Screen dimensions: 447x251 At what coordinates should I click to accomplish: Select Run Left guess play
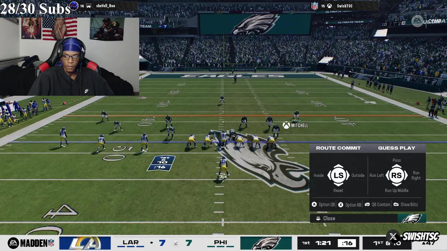[x=377, y=175]
